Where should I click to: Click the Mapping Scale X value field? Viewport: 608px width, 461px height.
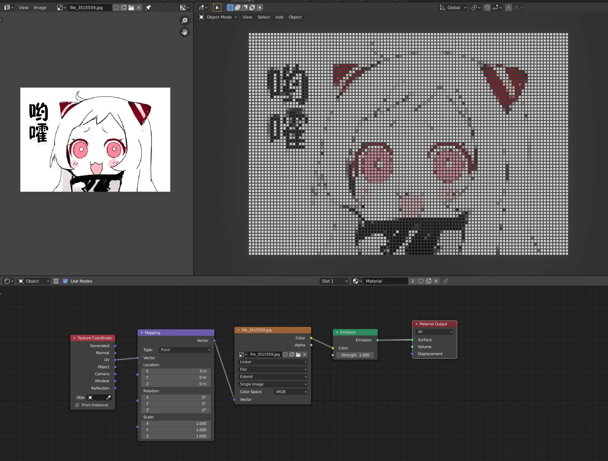click(176, 423)
